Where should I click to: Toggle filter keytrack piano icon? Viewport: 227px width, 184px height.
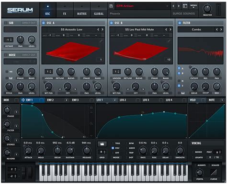point(183,93)
